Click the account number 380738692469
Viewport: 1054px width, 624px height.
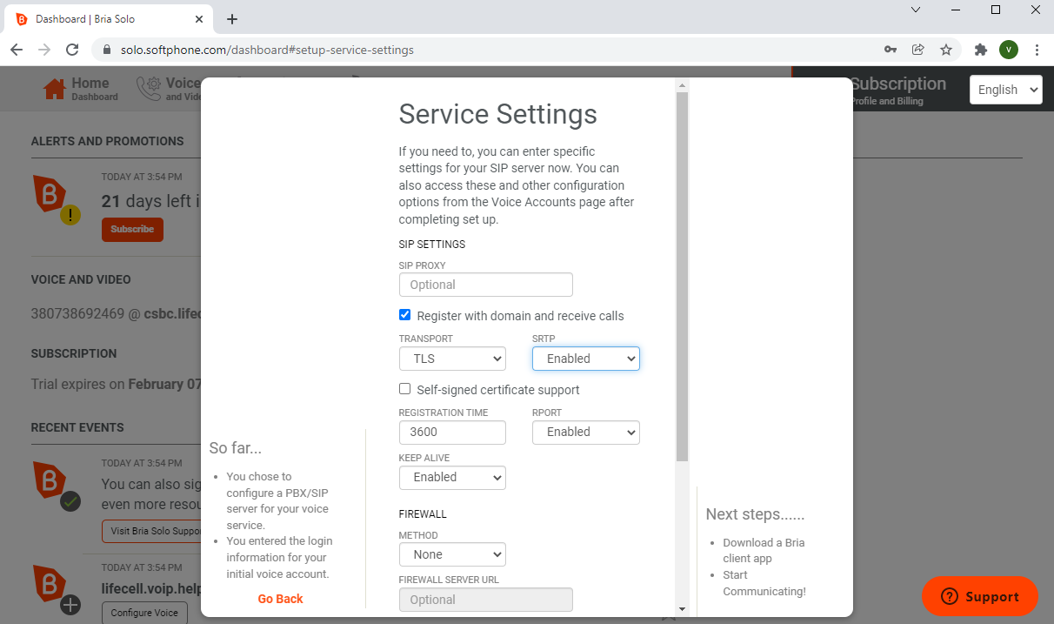(77, 313)
